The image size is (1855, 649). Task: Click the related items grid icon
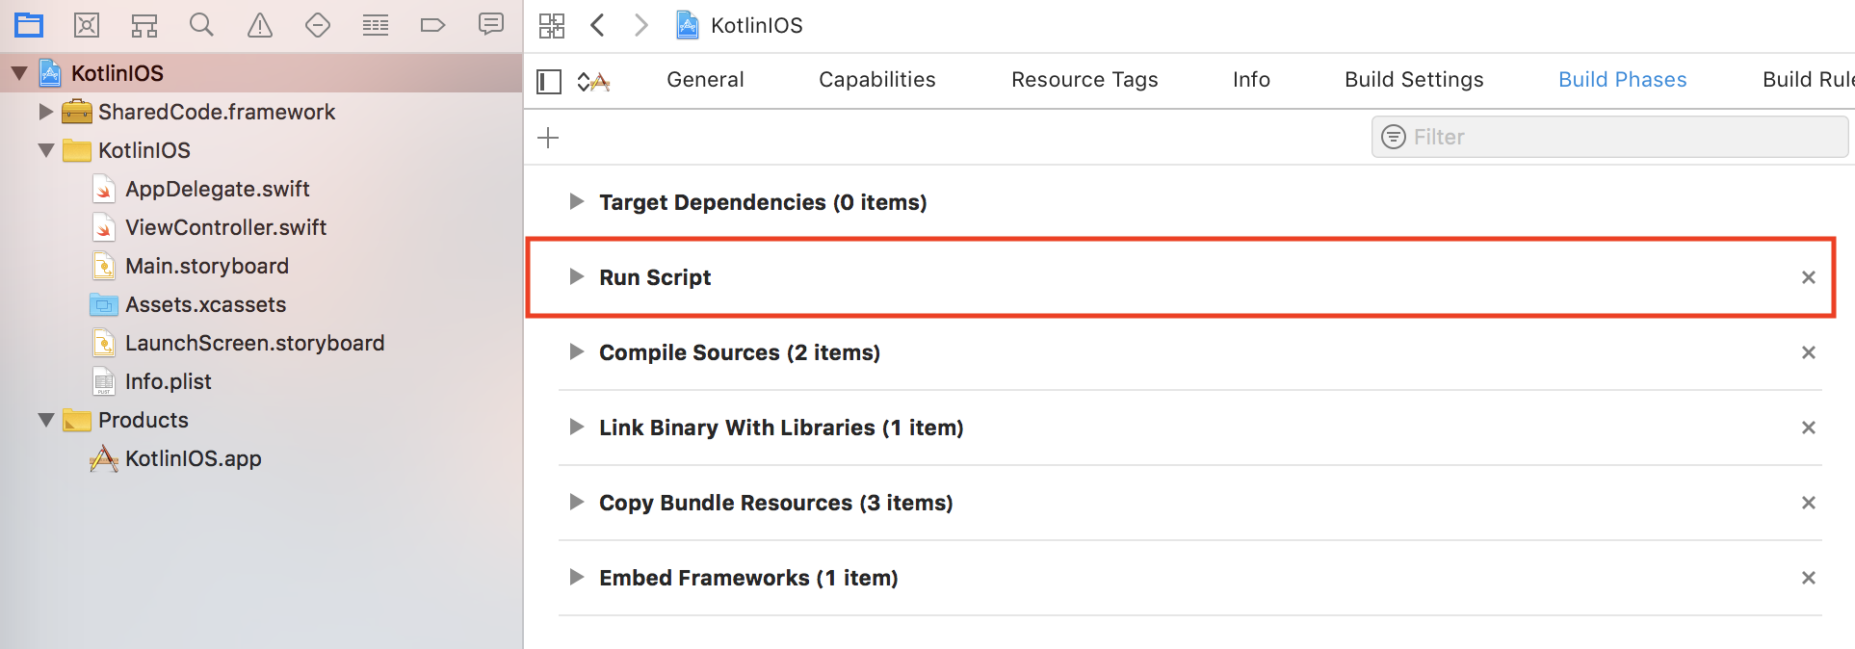point(552,25)
